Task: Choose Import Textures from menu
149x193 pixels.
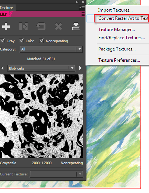Action: tap(115, 10)
